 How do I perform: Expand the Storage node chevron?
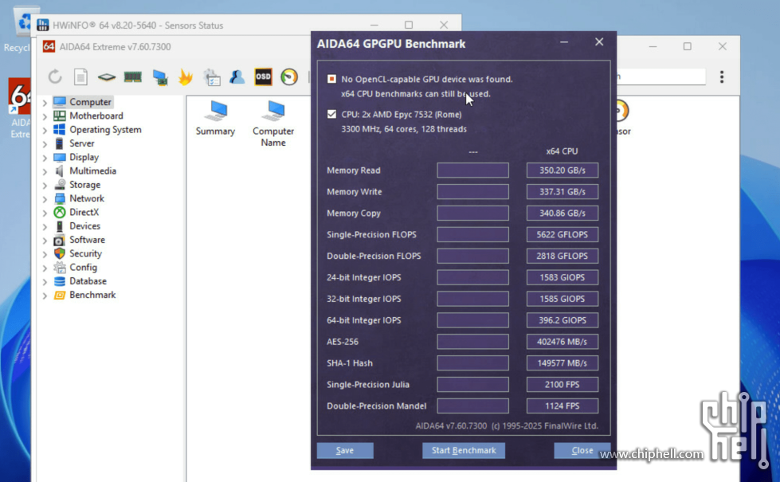click(x=45, y=185)
